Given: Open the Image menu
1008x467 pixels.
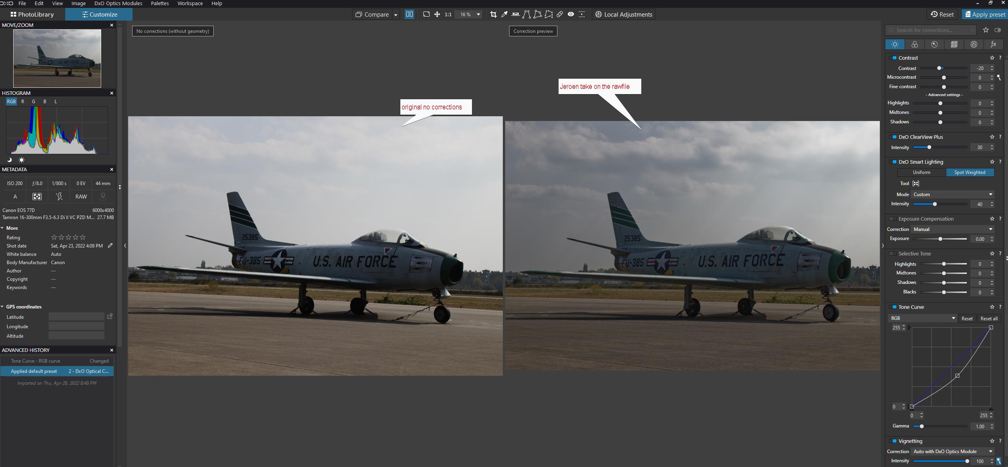Looking at the screenshot, I should (x=78, y=4).
